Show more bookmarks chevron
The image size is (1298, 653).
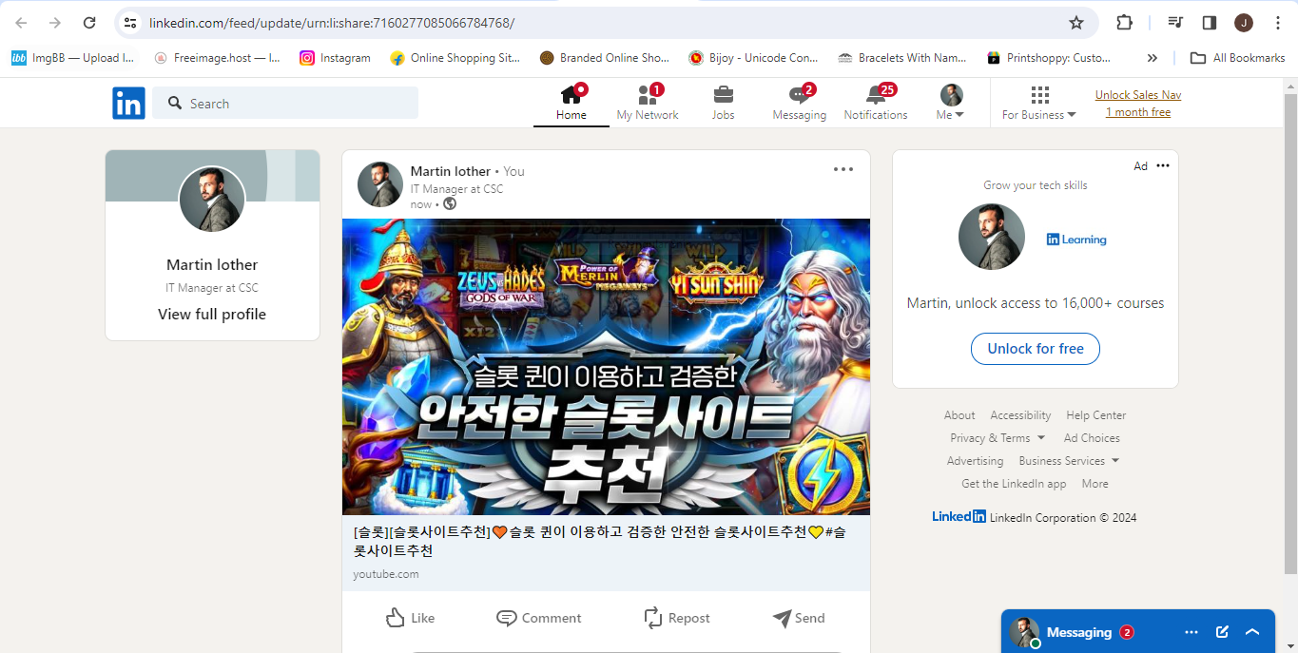(x=1152, y=58)
